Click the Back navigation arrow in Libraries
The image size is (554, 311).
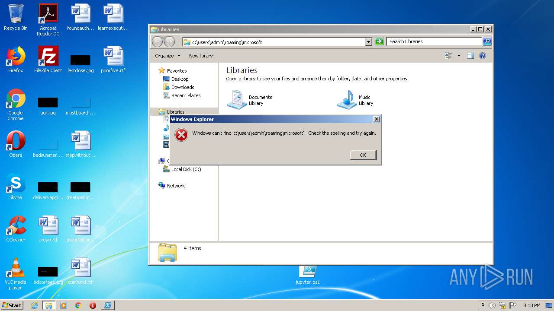(x=157, y=42)
